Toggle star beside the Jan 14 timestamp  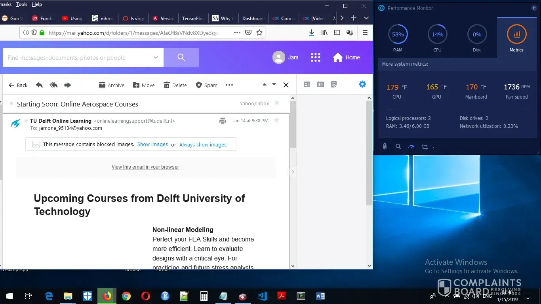point(276,120)
